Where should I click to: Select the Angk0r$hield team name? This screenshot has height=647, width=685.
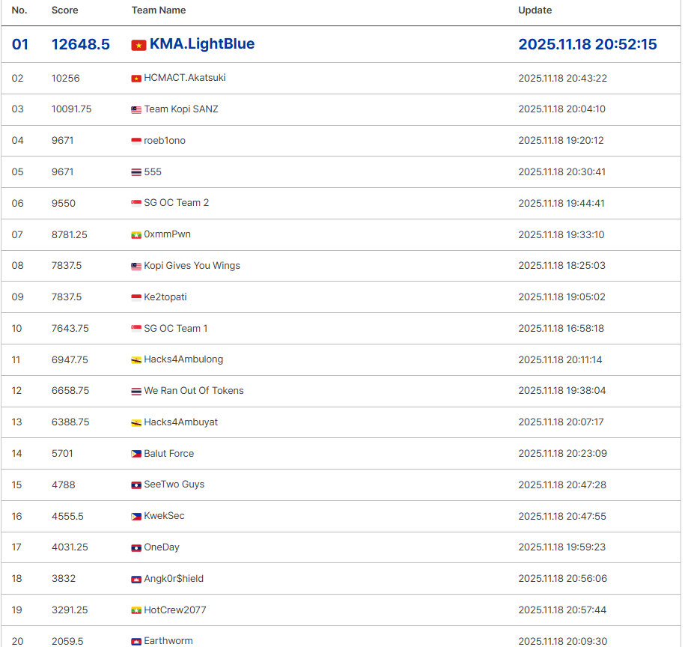174,578
